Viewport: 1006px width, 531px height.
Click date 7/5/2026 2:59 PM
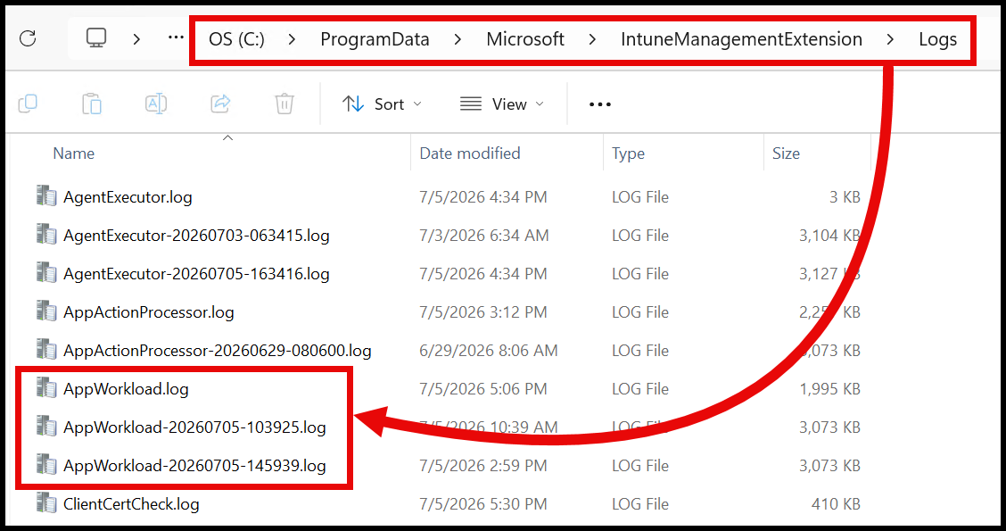point(483,466)
